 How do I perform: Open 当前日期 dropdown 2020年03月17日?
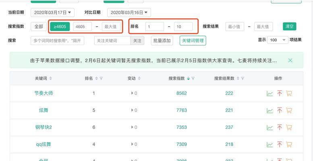[x=52, y=12]
